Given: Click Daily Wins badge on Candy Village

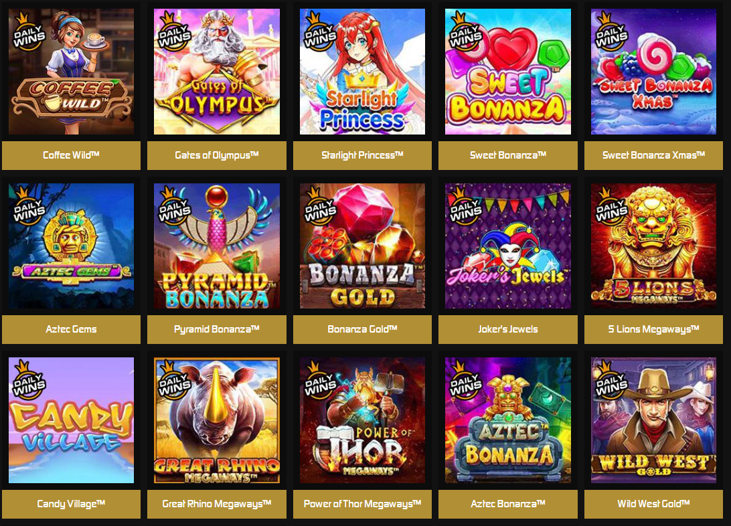Looking at the screenshot, I should point(29,381).
